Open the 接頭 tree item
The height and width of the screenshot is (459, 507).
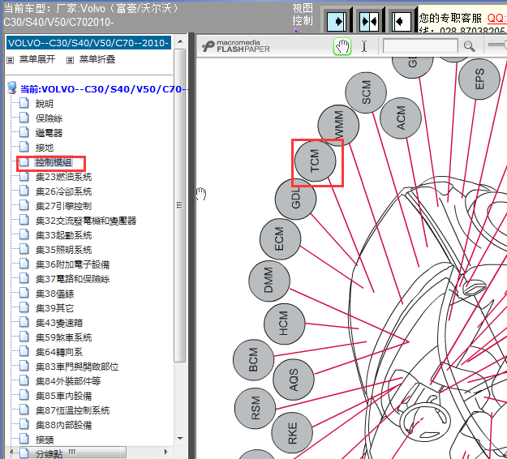[45, 440]
